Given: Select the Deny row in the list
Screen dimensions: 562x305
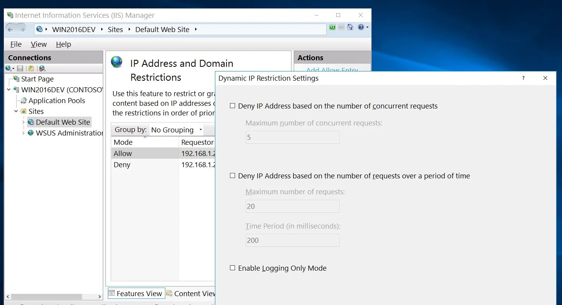Looking at the screenshot, I should coord(163,164).
